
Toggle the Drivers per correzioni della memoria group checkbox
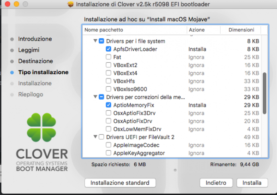101,97
